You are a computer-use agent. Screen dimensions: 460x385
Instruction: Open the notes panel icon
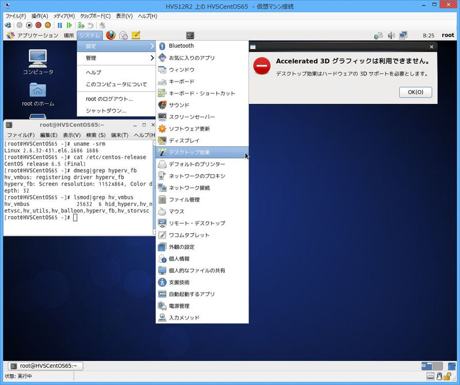coord(136,35)
